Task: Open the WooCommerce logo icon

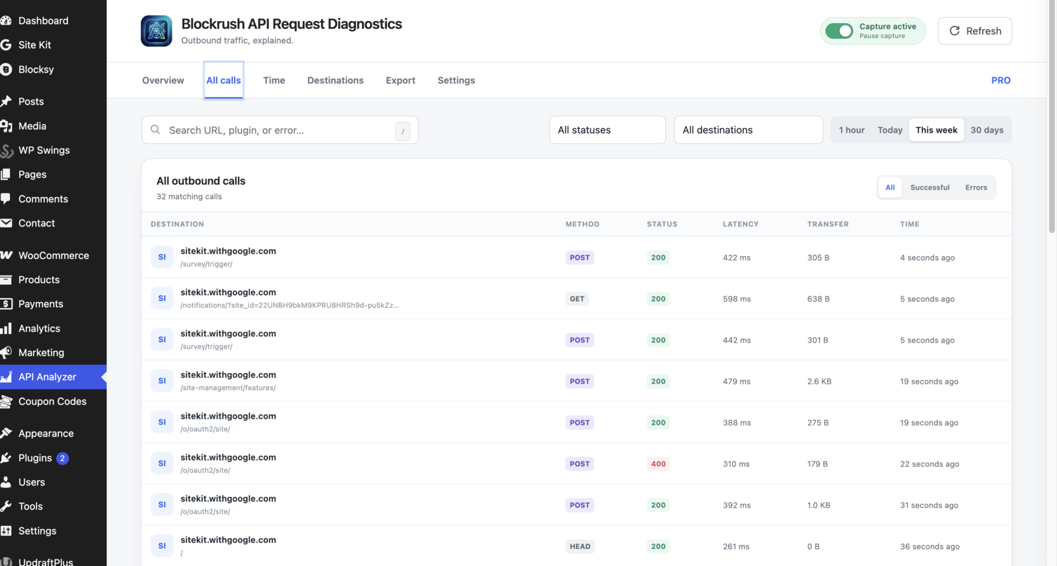Action: pyautogui.click(x=6, y=255)
